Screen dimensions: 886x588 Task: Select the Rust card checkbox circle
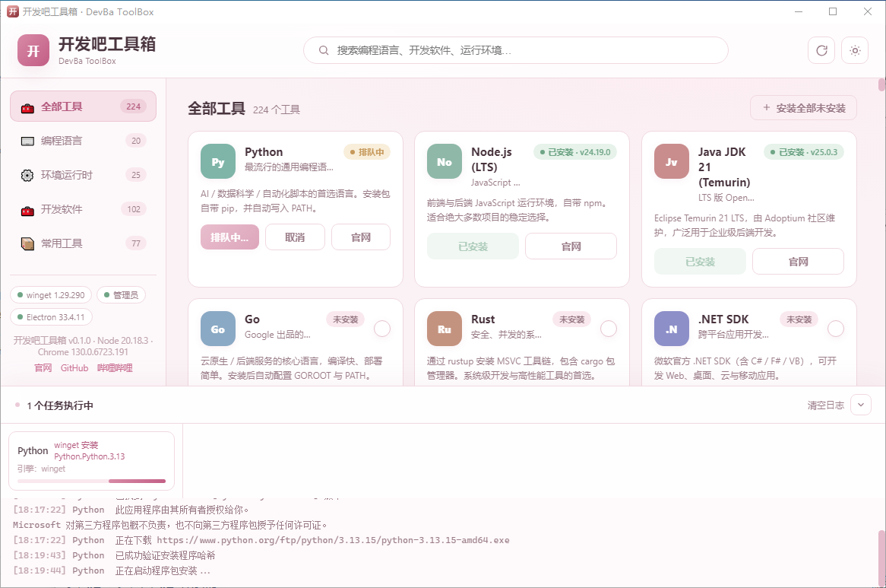tap(609, 329)
